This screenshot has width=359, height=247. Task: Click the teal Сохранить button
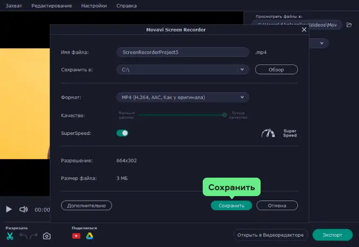click(x=231, y=205)
